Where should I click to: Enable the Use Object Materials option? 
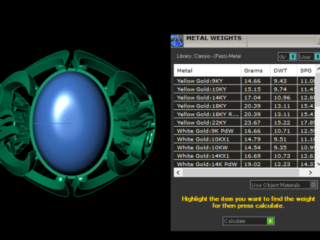(x=284, y=185)
